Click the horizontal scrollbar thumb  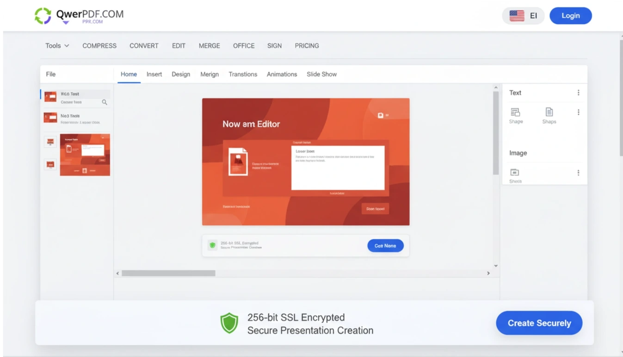click(168, 273)
